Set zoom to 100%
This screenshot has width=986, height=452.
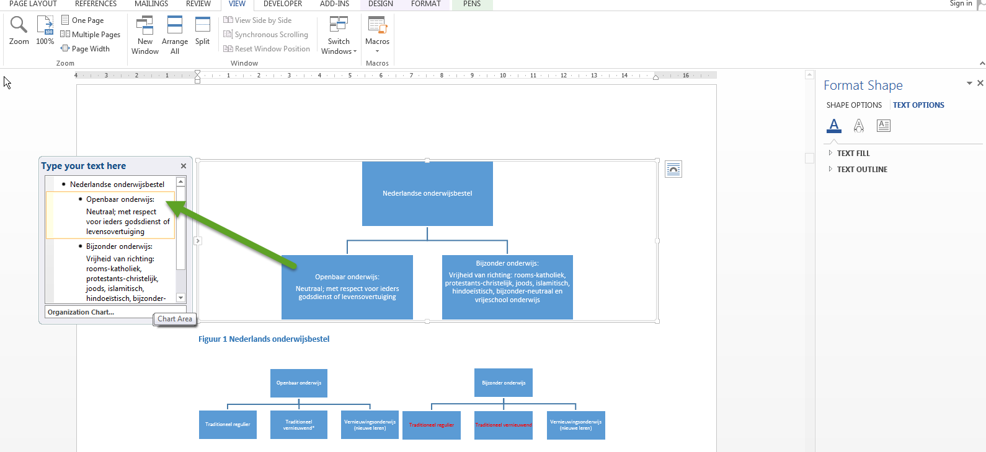(45, 30)
